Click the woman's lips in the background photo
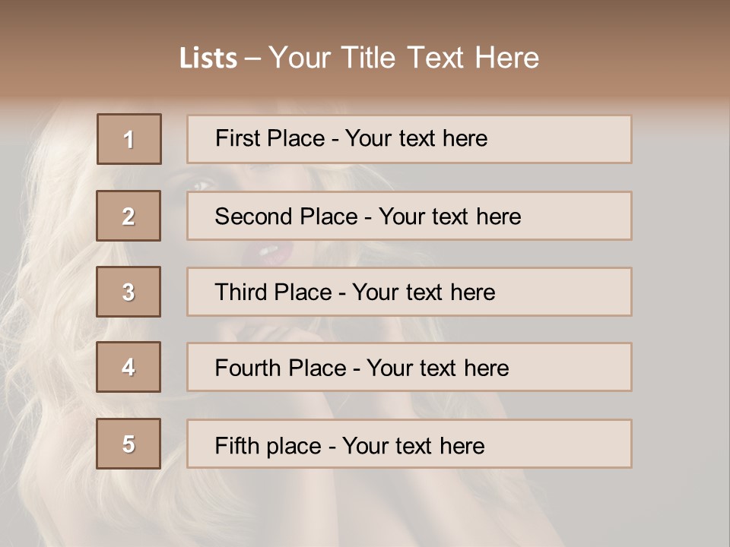This screenshot has height=547, width=730. tap(268, 250)
